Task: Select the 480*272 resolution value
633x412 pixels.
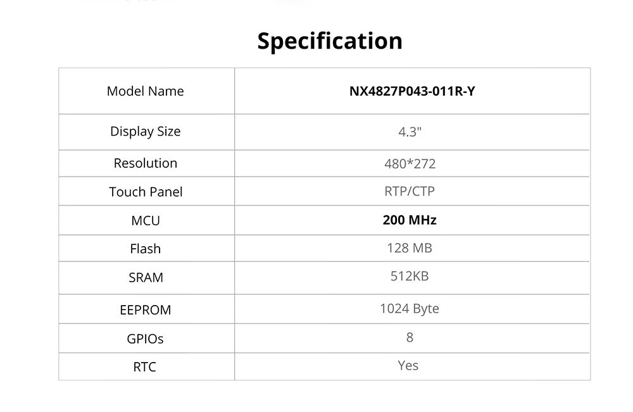Action: (410, 164)
